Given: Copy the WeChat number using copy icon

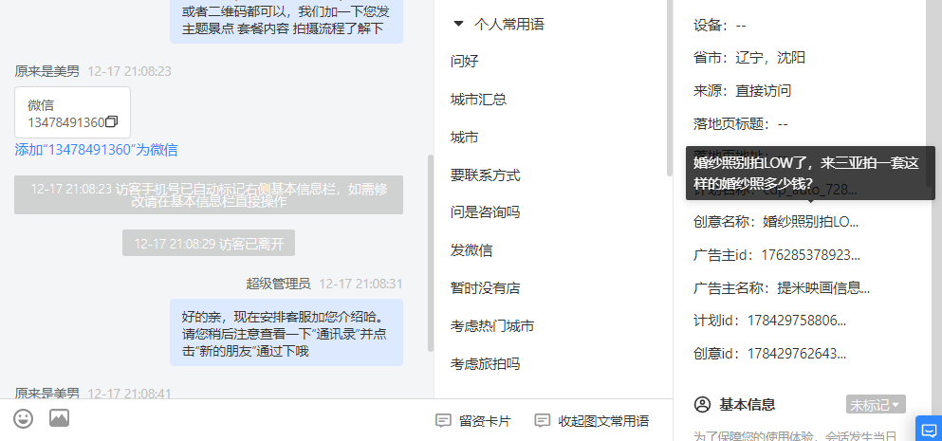Looking at the screenshot, I should point(111,122).
